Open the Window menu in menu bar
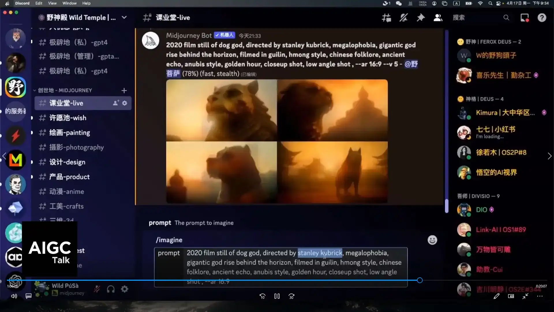Viewport: 554px width, 312px height. click(x=69, y=3)
